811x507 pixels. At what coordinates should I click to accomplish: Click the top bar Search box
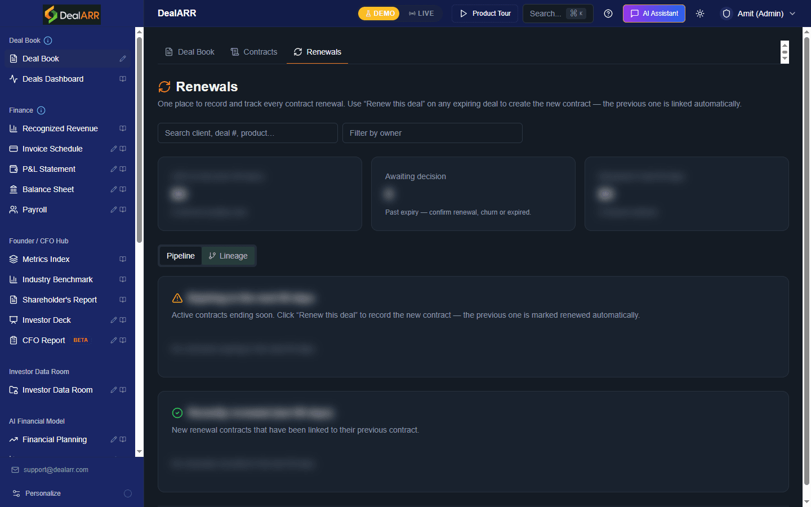point(558,14)
